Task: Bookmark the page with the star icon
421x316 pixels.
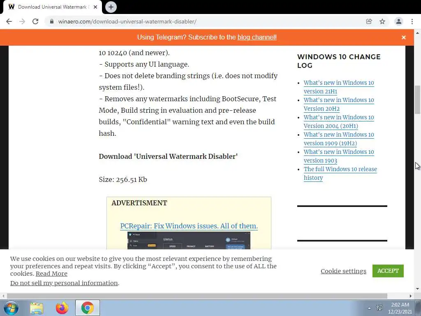Action: click(382, 21)
